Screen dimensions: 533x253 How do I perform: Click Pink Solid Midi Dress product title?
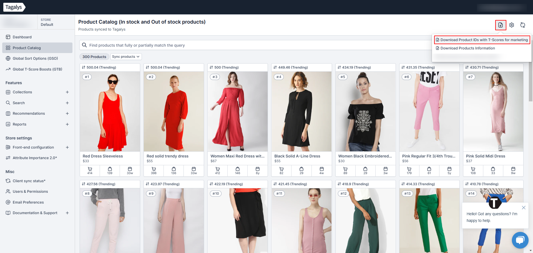coord(486,156)
